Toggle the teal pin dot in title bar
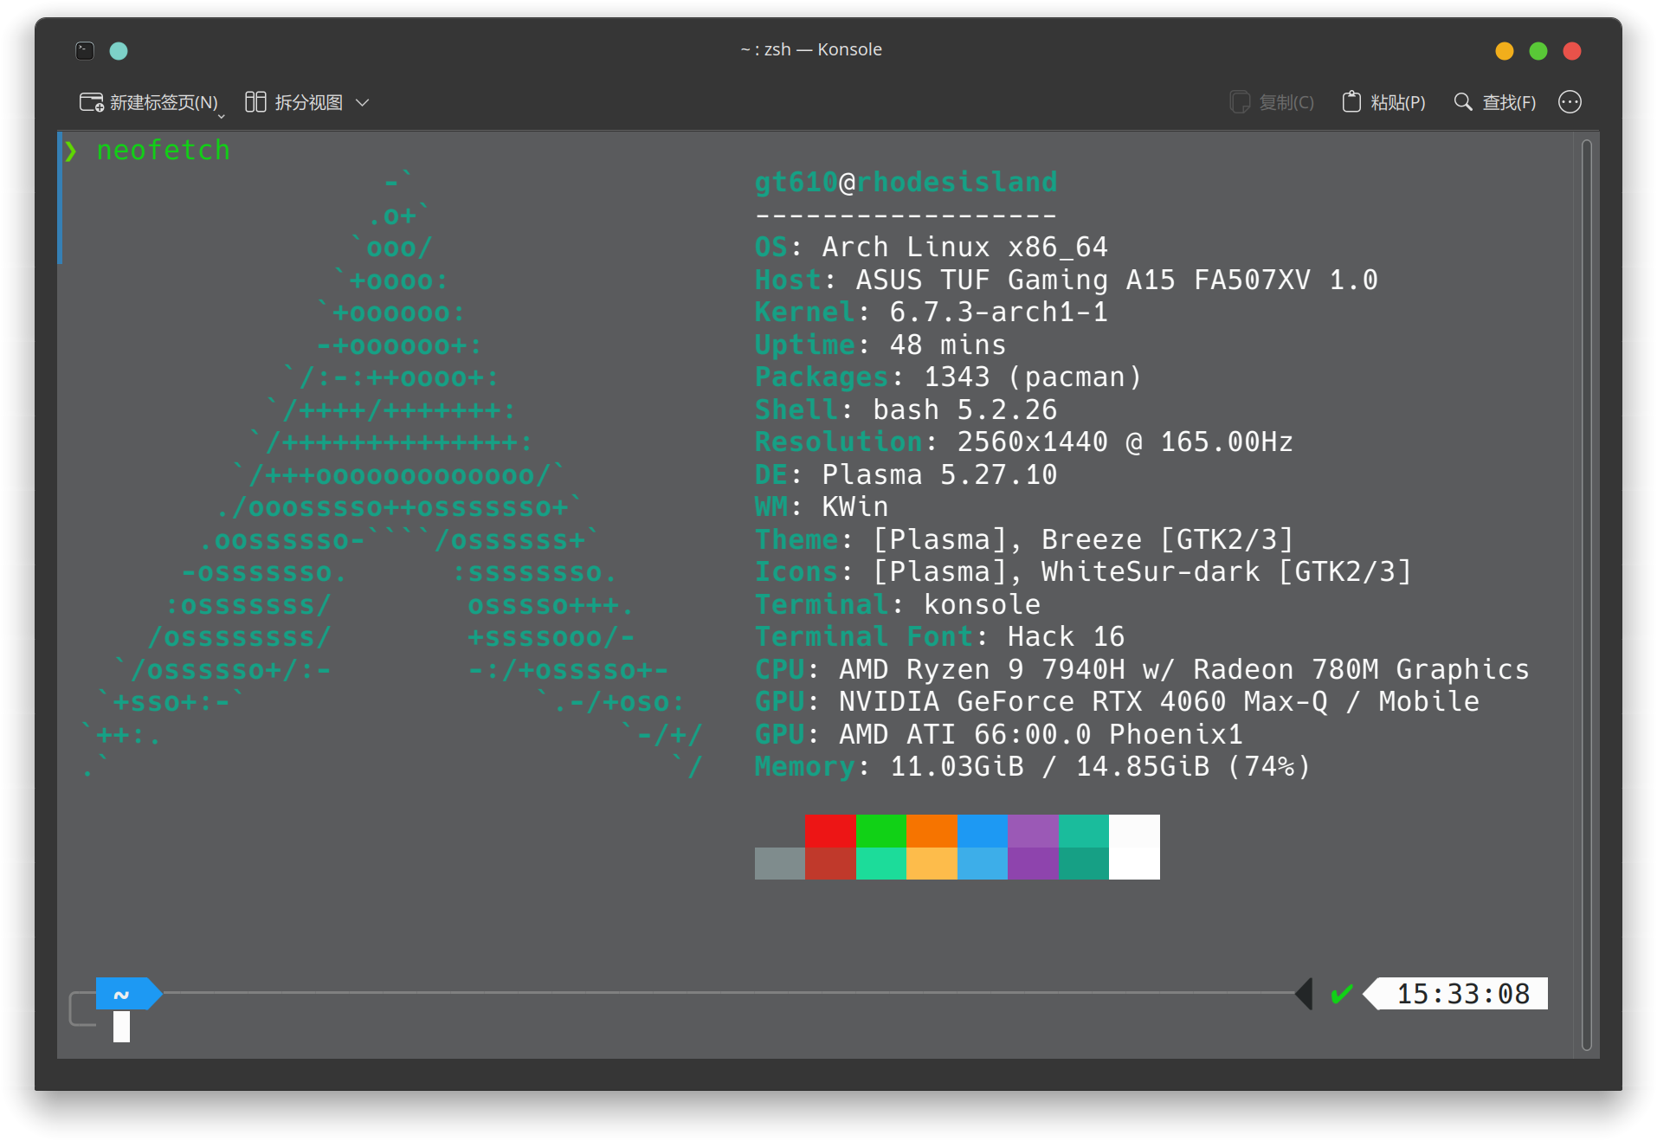This screenshot has height=1141, width=1657. [119, 51]
